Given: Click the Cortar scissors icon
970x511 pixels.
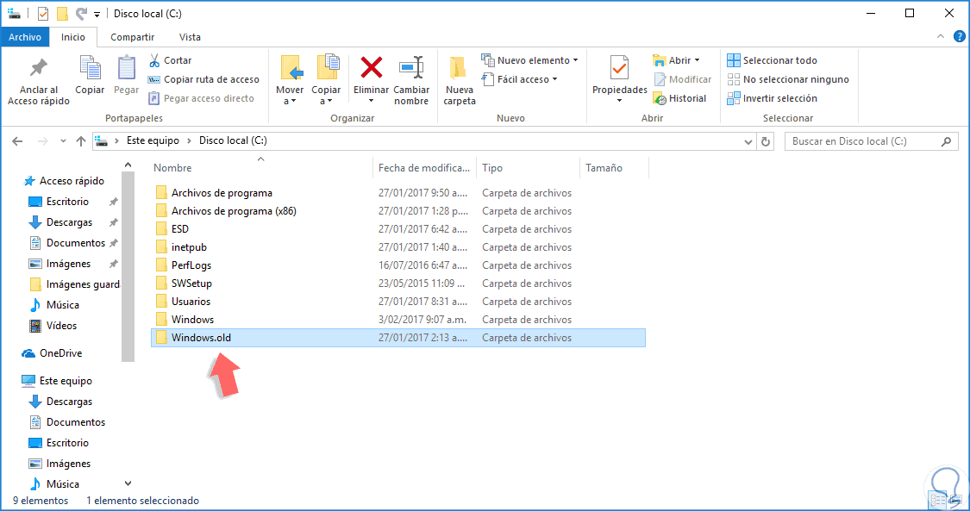Looking at the screenshot, I should tap(154, 60).
